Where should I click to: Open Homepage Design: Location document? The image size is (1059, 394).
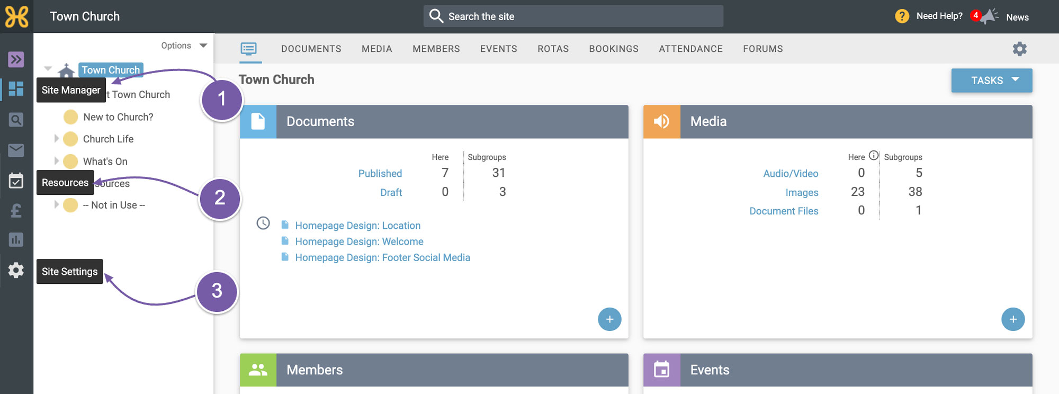click(358, 226)
